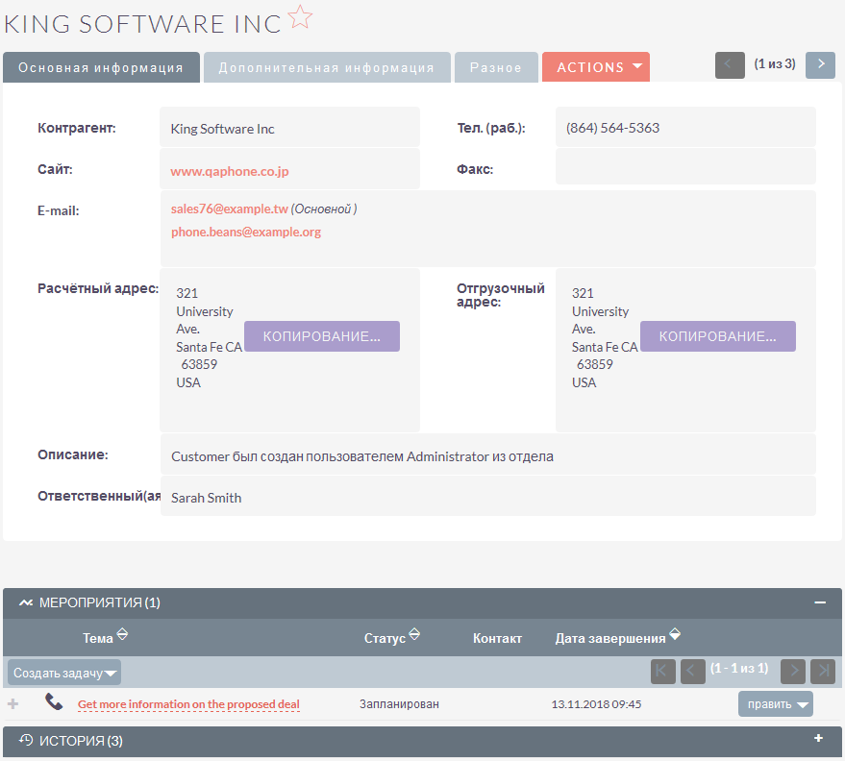Viewport: 845px width, 761px height.
Task: Switch to Разное tab
Action: click(496, 67)
